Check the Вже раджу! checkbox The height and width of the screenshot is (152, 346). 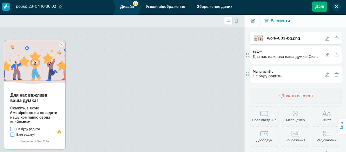point(12,134)
